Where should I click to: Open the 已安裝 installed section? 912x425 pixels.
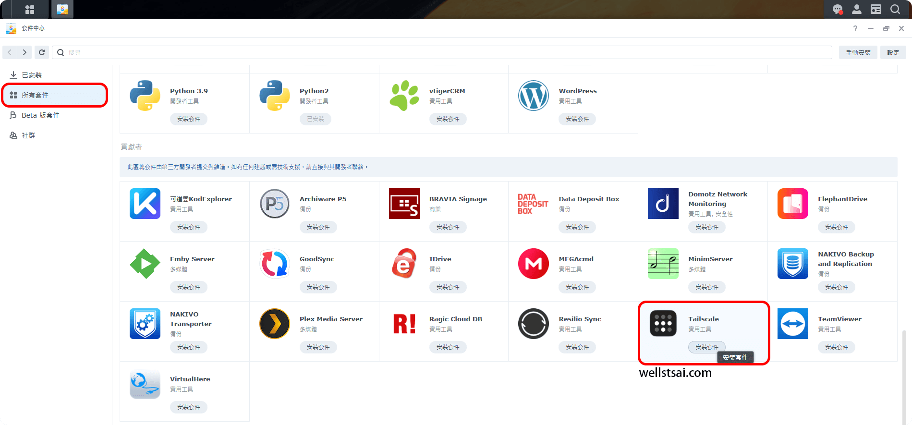pos(55,75)
